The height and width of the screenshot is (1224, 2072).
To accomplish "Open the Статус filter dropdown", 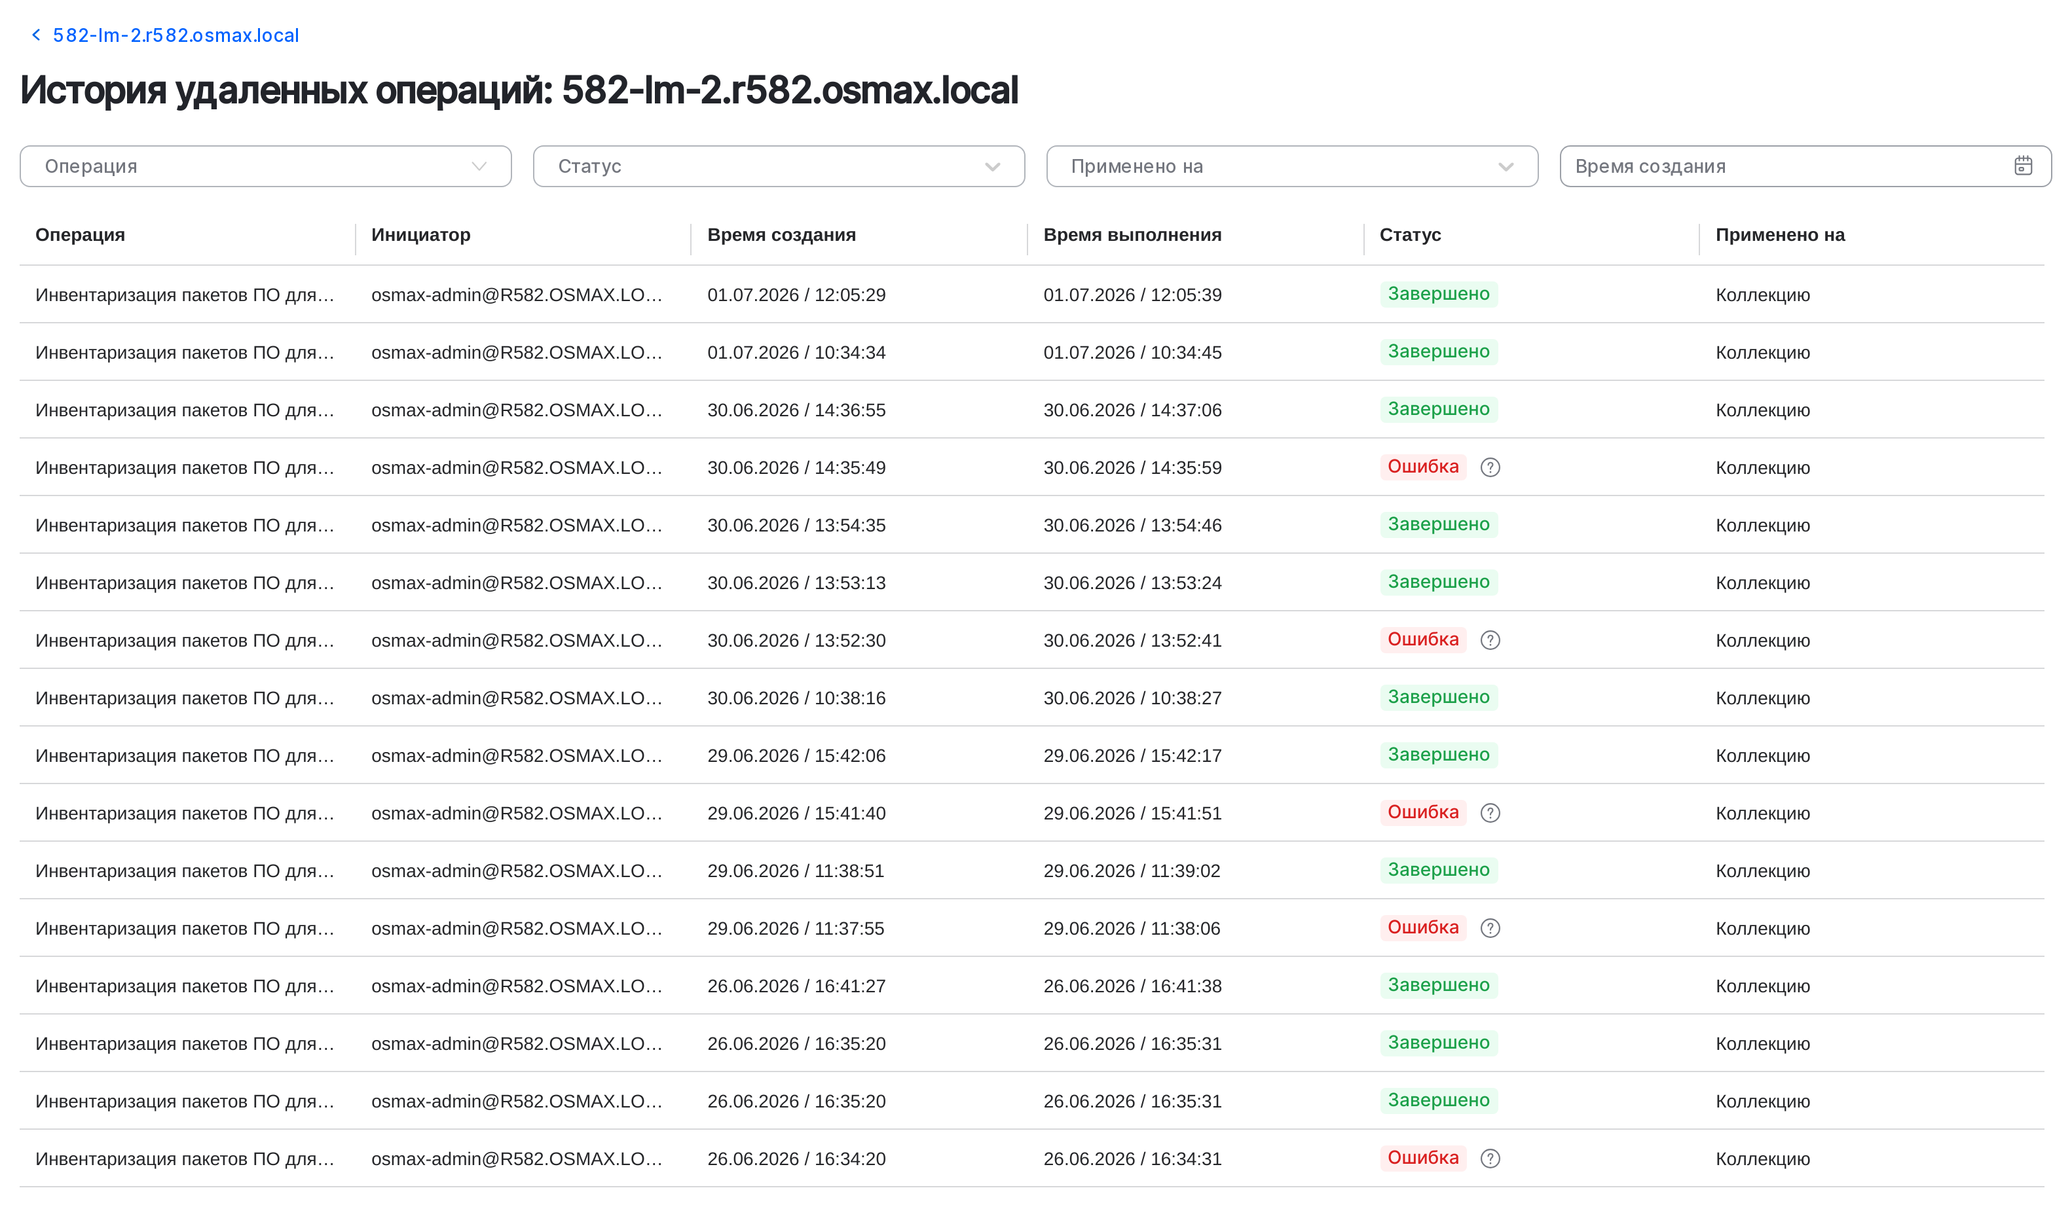I will tap(779, 167).
